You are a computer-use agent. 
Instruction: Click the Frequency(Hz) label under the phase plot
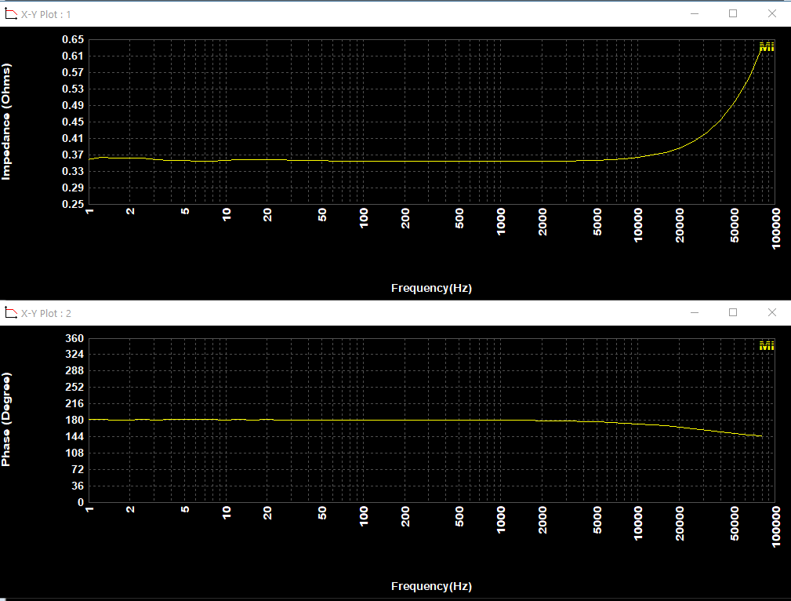click(x=431, y=586)
